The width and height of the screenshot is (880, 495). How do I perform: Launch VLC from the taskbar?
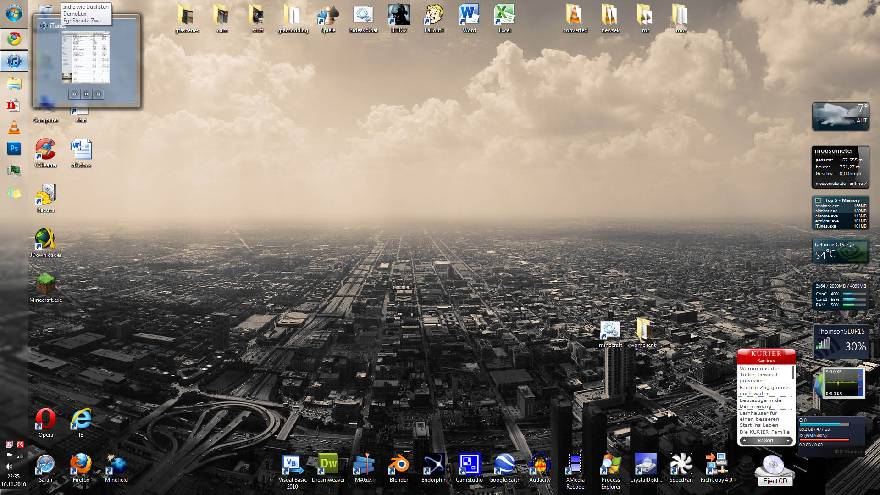[x=14, y=127]
